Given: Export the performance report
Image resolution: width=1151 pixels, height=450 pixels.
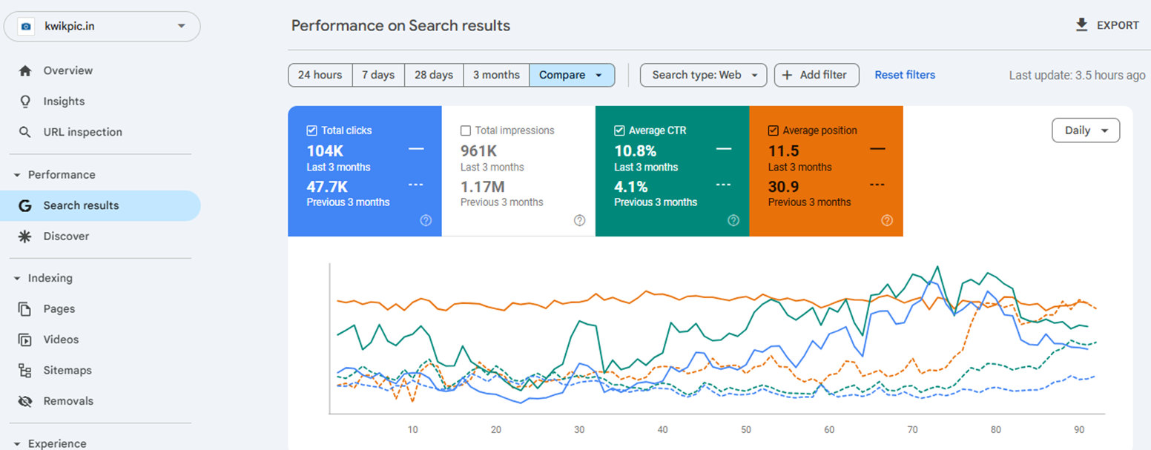Looking at the screenshot, I should [x=1107, y=25].
